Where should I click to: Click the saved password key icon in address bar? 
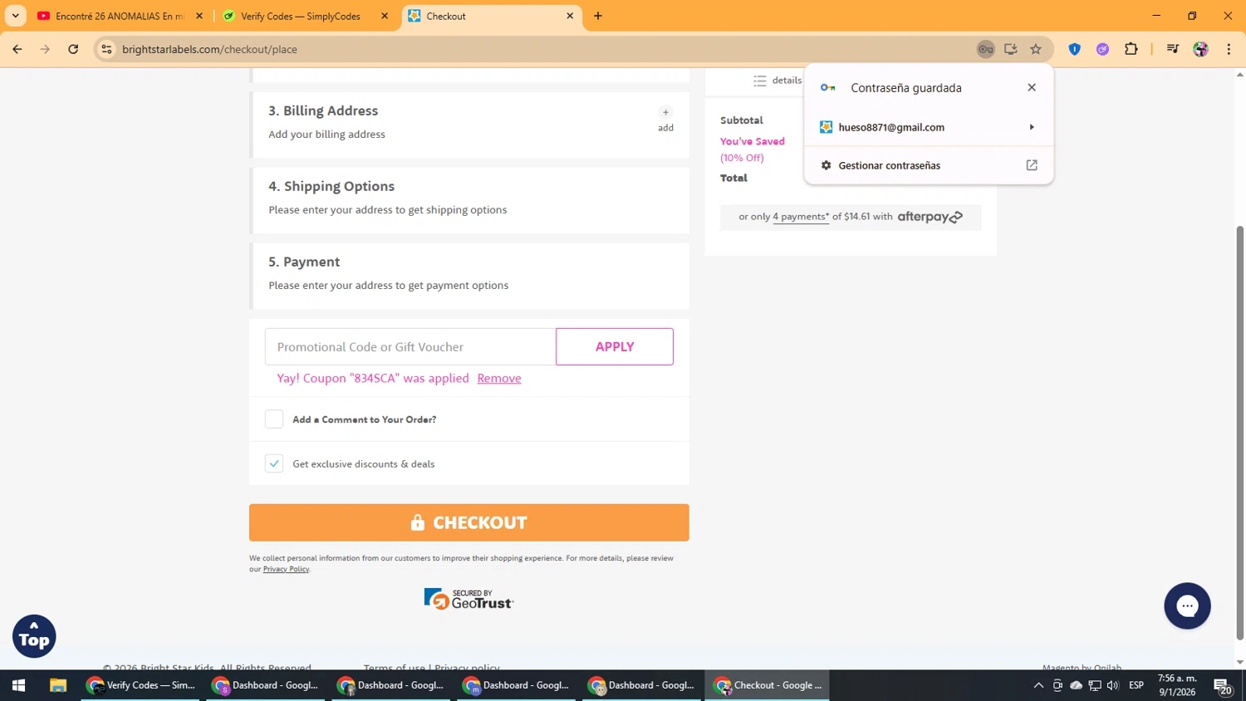pos(985,49)
